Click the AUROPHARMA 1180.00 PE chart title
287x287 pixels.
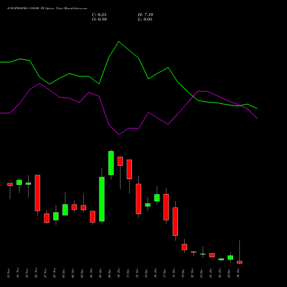47,9
